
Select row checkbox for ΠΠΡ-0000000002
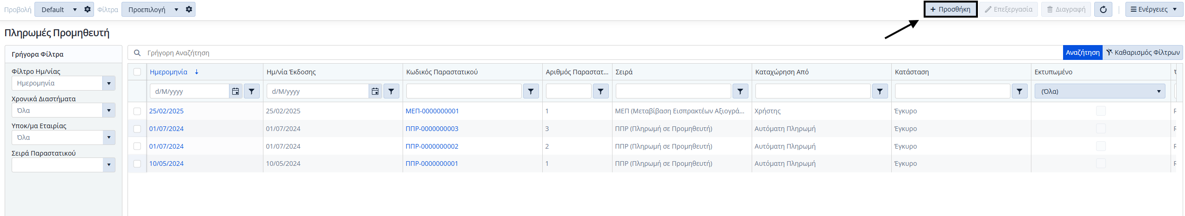137,146
